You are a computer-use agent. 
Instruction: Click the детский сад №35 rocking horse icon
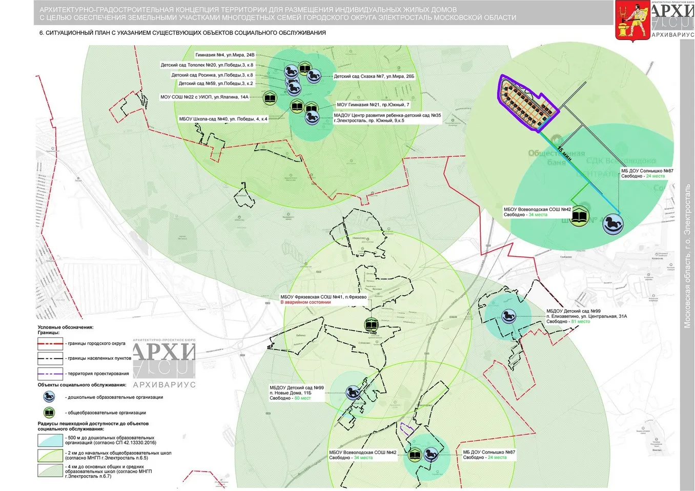click(312, 118)
